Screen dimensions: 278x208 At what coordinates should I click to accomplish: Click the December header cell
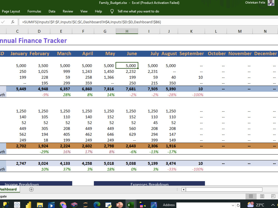(x=265, y=54)
